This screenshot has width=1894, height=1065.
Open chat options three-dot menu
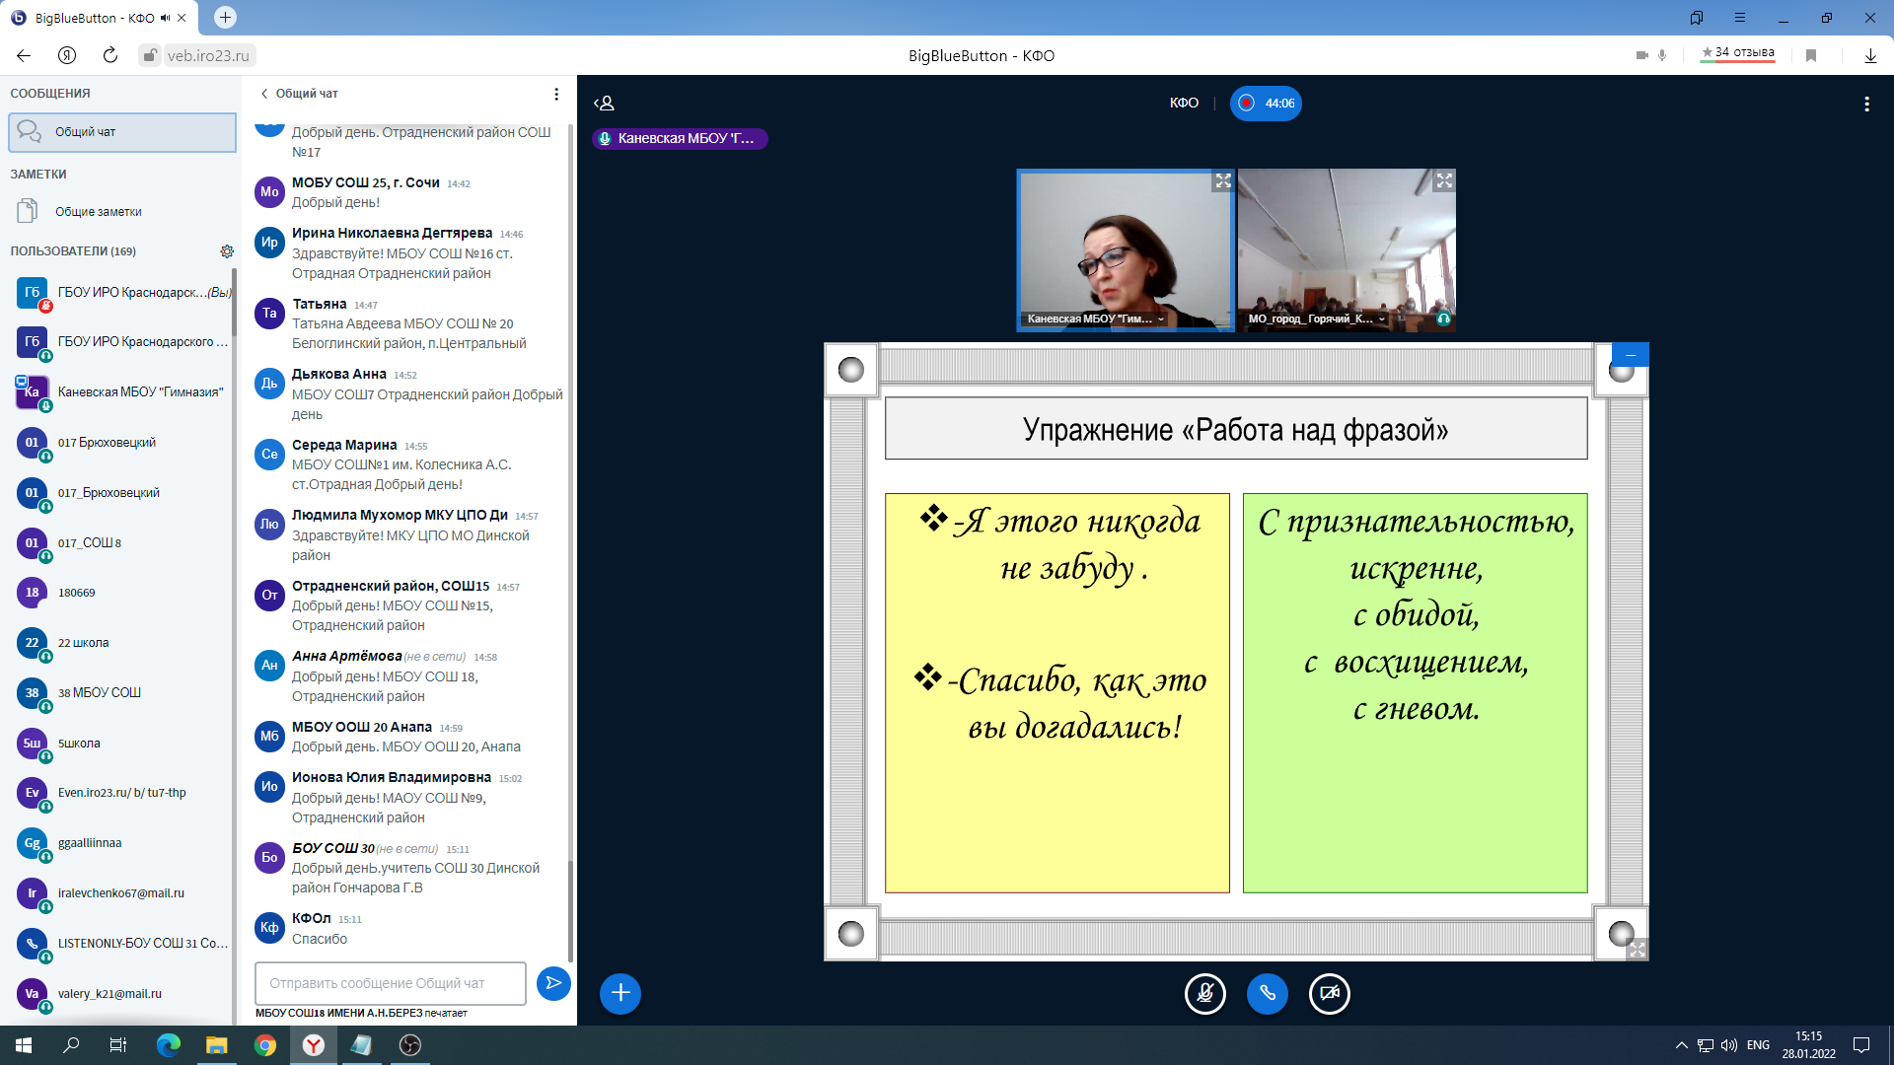[556, 94]
